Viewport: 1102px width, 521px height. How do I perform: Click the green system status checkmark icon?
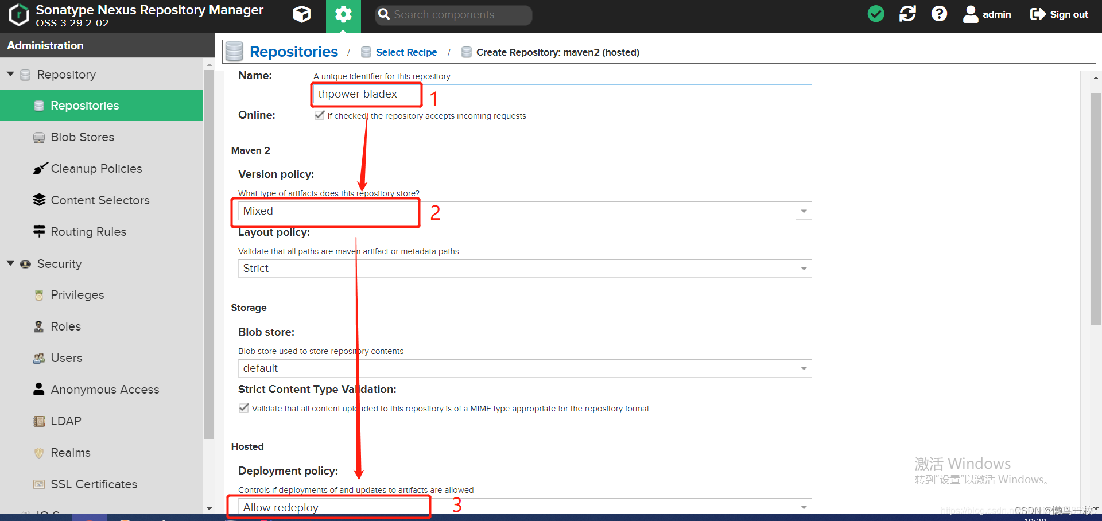click(876, 14)
